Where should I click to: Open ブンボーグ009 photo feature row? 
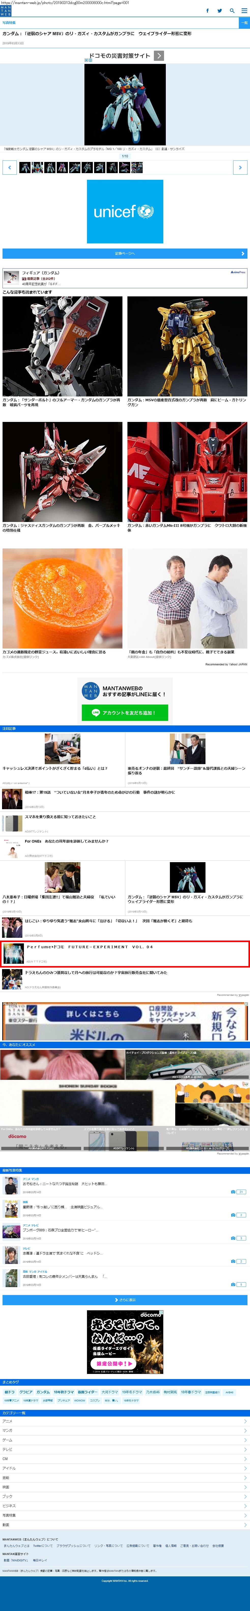coord(125,1232)
